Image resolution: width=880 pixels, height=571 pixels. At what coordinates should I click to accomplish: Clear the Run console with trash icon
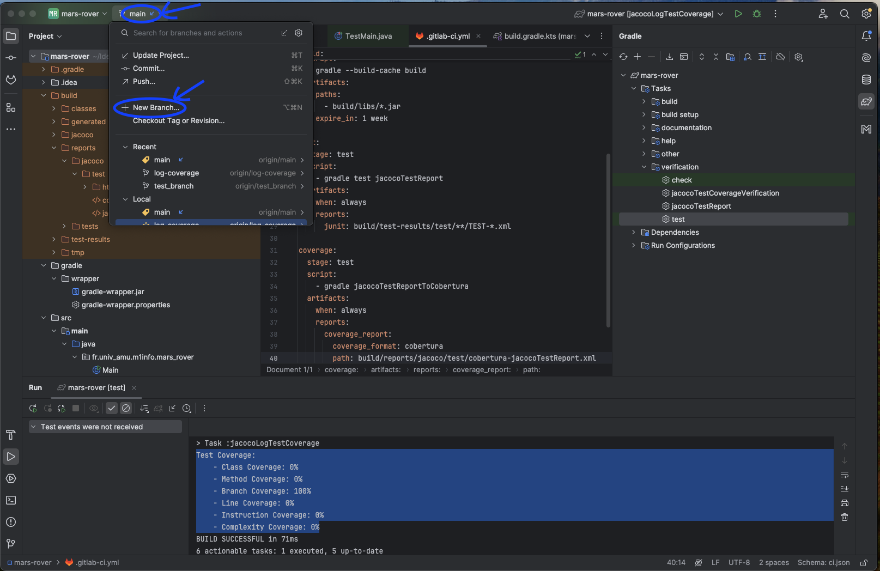click(845, 517)
